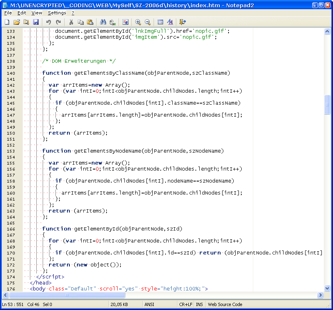Click the Browse files toolbar icon

26,22
